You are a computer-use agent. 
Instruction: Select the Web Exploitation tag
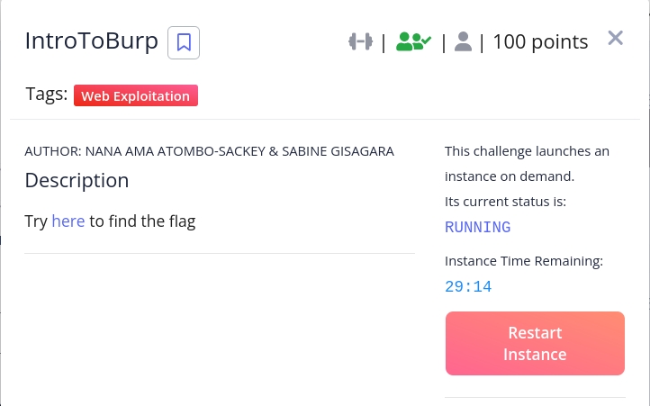[136, 96]
